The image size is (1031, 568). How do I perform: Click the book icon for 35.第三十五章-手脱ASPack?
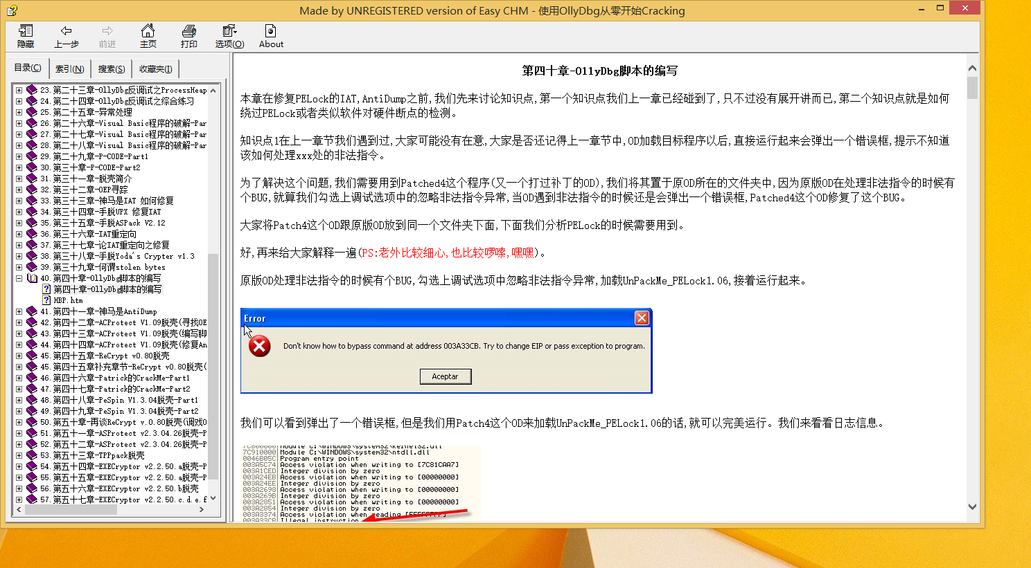click(x=32, y=223)
